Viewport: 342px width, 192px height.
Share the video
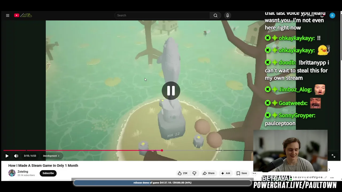208,173
